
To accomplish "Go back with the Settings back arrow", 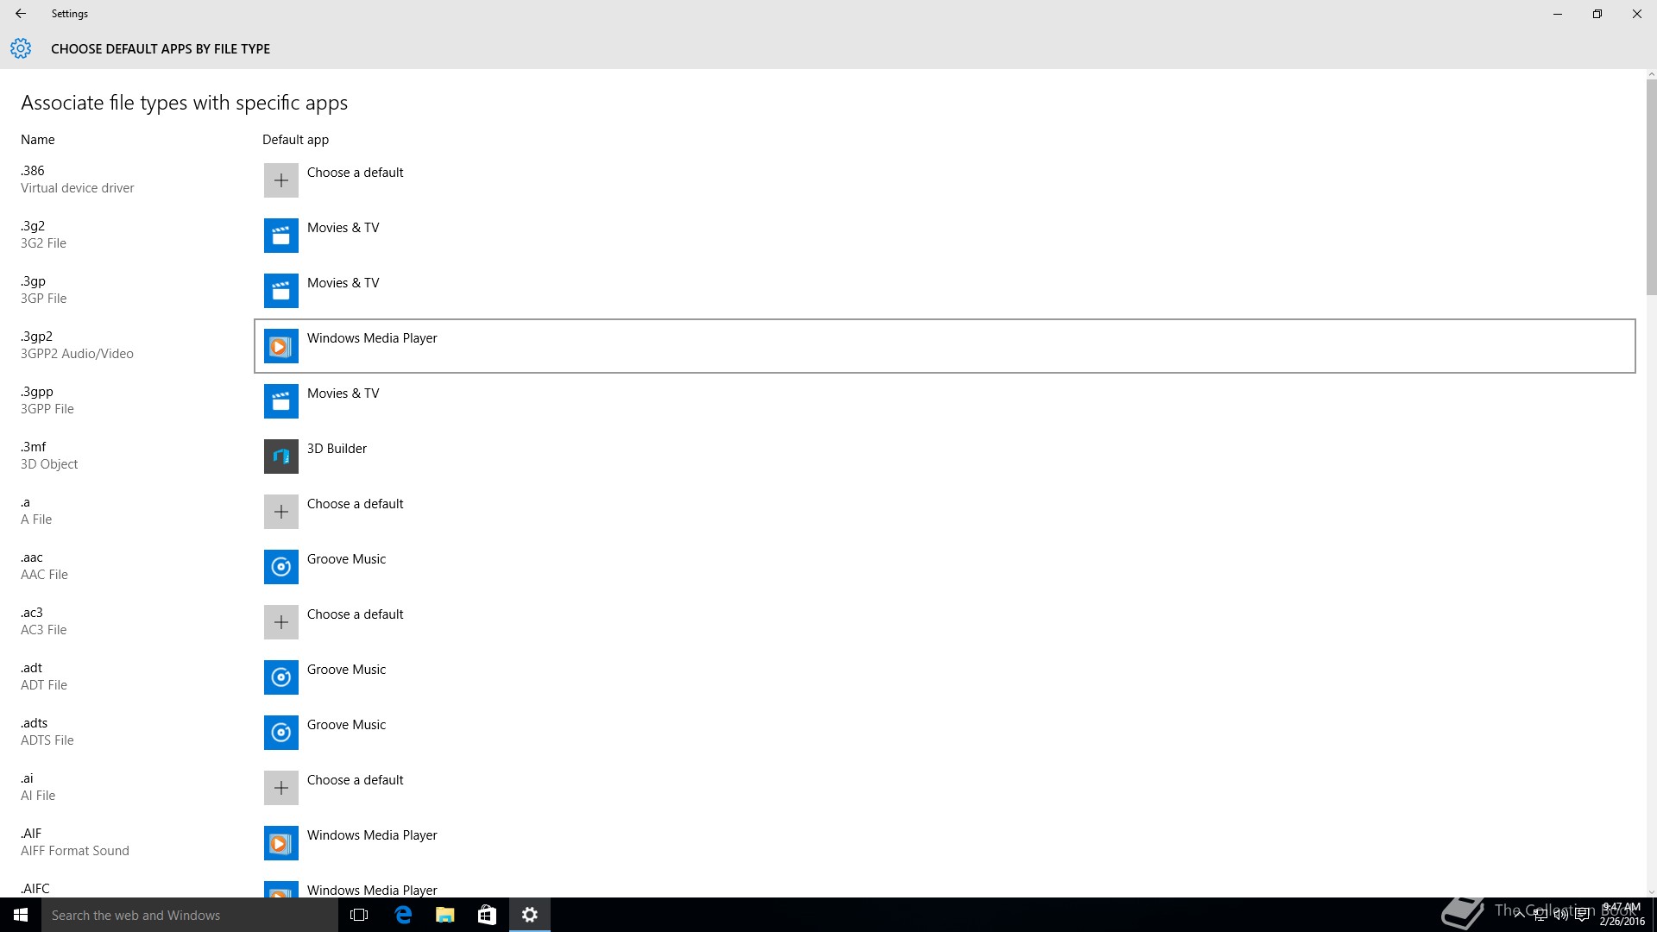I will pos(21,14).
